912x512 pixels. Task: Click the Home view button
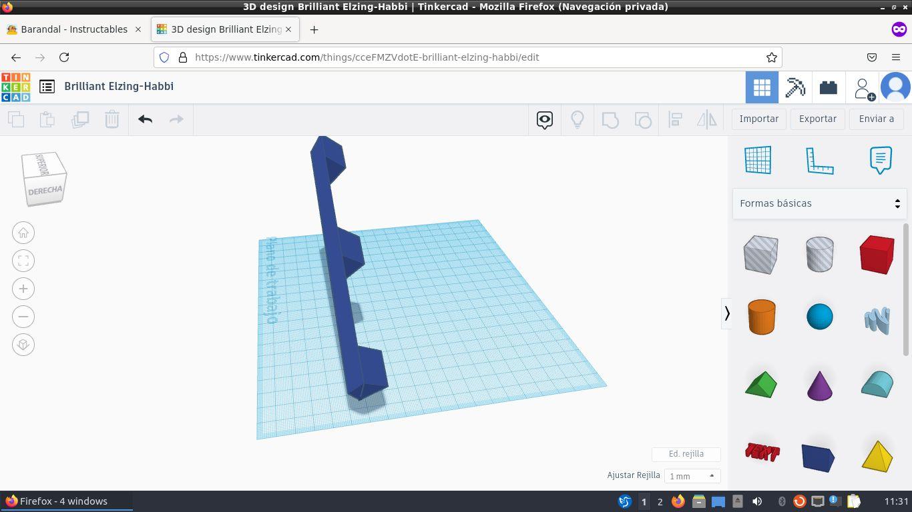tap(23, 233)
